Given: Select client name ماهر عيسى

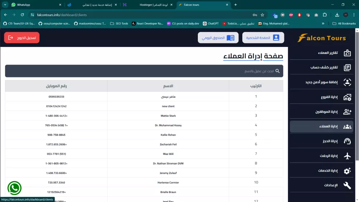Looking at the screenshot, I should (x=168, y=97).
